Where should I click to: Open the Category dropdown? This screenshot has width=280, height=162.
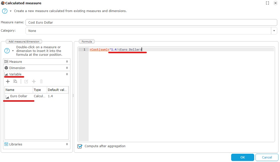coord(274,31)
